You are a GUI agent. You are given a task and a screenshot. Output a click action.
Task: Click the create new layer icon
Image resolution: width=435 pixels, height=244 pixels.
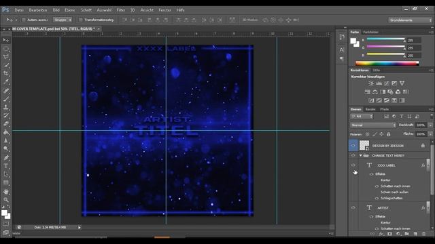[415, 234]
